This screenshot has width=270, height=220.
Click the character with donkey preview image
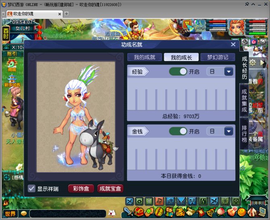pos(76,117)
